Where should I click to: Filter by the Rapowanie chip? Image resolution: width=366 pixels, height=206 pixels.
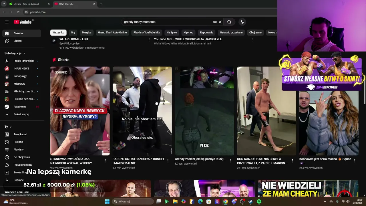(x=207, y=33)
